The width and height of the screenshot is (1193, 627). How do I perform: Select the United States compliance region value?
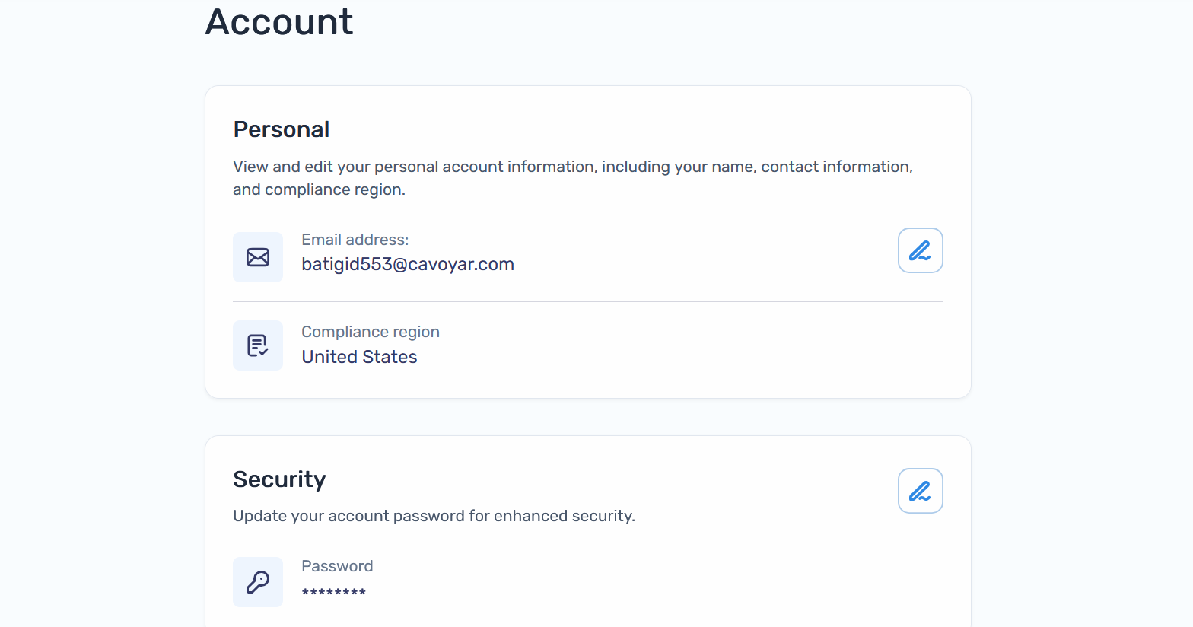click(x=359, y=356)
